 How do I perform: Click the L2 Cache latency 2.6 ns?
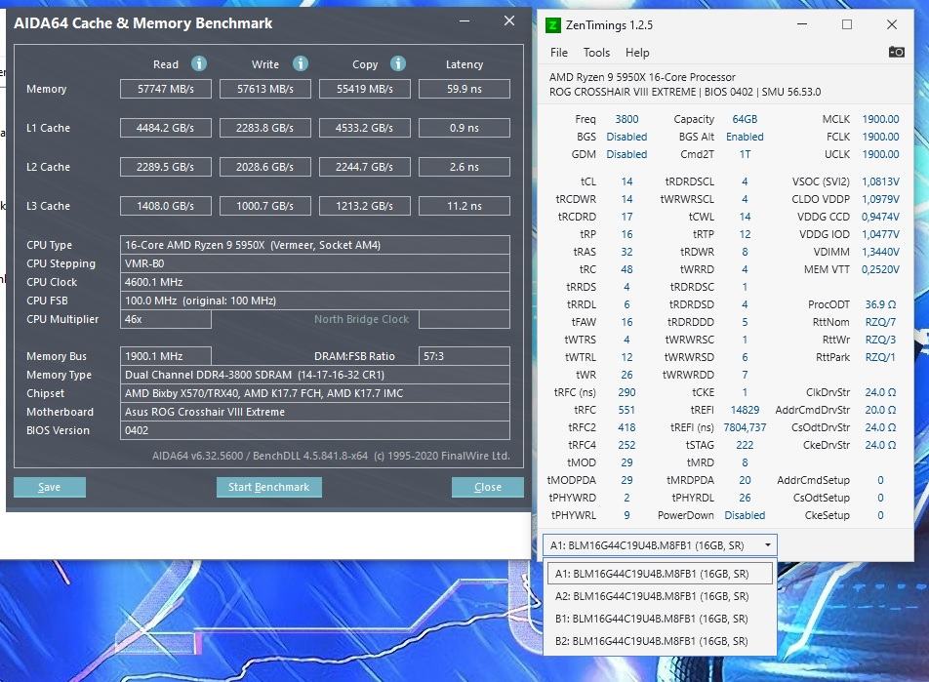click(464, 167)
